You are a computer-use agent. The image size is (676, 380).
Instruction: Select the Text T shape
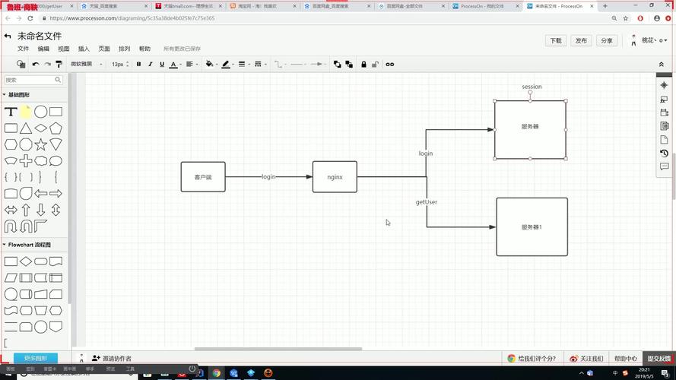coord(11,112)
